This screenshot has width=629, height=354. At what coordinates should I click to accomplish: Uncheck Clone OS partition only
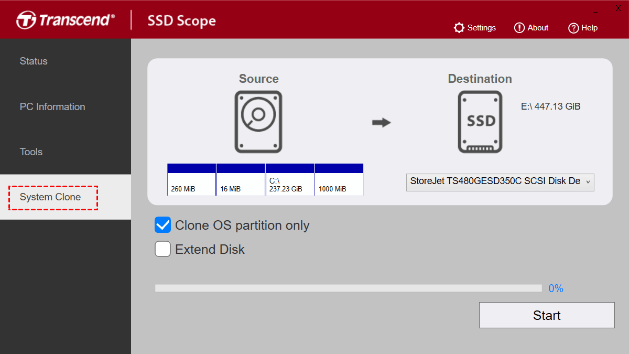[163, 225]
